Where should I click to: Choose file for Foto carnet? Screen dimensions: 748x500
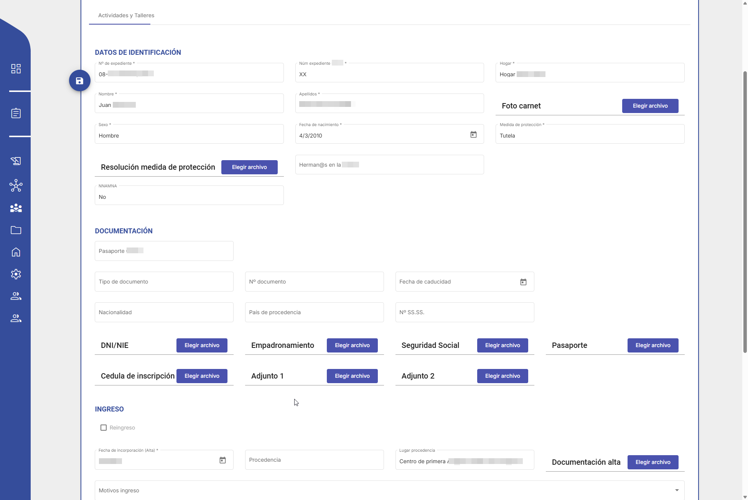[650, 106]
